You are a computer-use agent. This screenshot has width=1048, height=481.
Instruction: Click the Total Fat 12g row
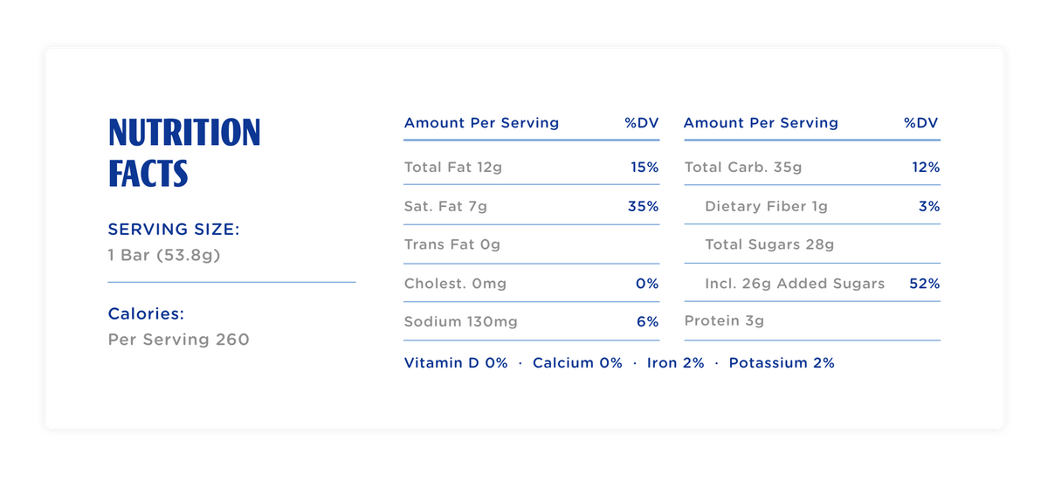[531, 167]
